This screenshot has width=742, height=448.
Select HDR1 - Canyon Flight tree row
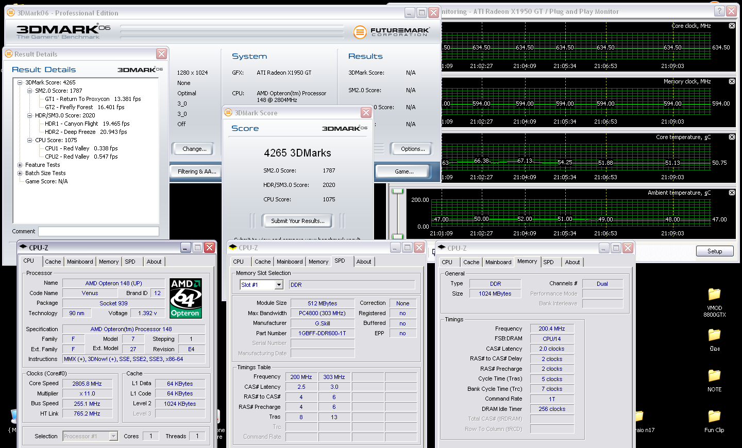[87, 124]
